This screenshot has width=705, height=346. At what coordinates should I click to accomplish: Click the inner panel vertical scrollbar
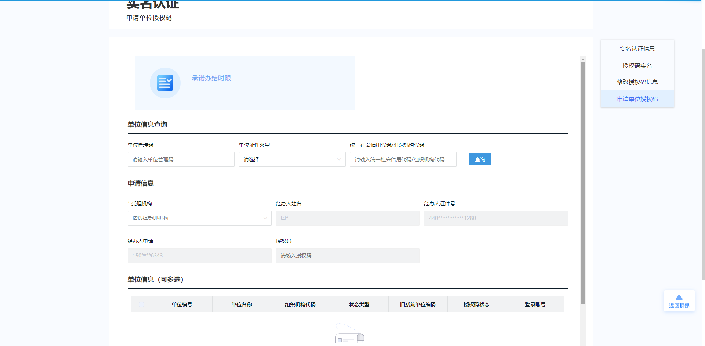pyautogui.click(x=583, y=184)
